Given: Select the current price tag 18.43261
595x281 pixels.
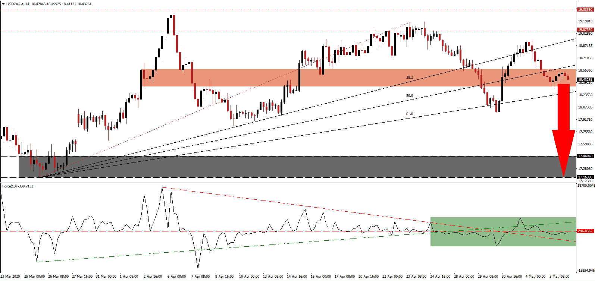Looking at the screenshot, I should (x=585, y=79).
